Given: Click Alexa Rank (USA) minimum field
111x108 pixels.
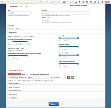Looking at the screenshot, I should click(61, 58).
